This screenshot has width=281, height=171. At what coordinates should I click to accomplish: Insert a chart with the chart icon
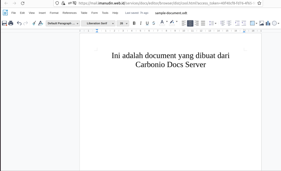point(268,23)
